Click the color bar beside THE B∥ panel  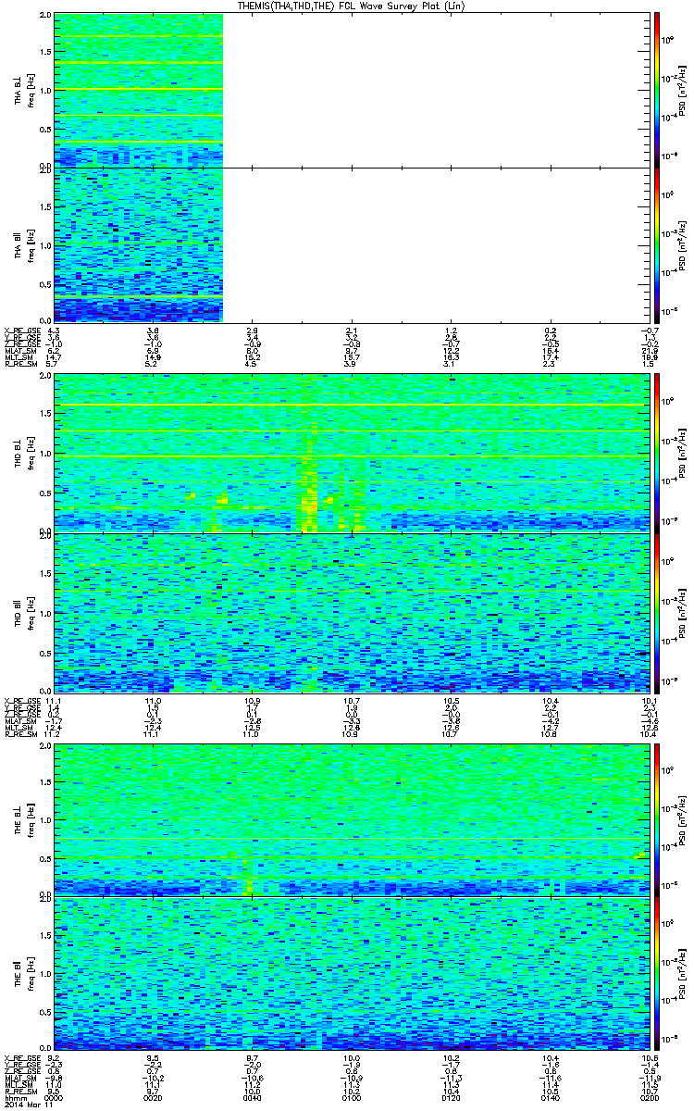tap(657, 973)
